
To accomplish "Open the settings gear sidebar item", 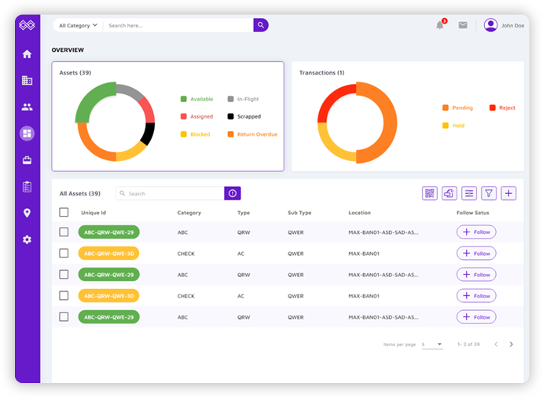I will pyautogui.click(x=27, y=239).
